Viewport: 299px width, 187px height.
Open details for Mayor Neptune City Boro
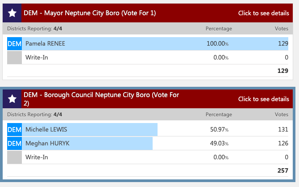point(264,13)
